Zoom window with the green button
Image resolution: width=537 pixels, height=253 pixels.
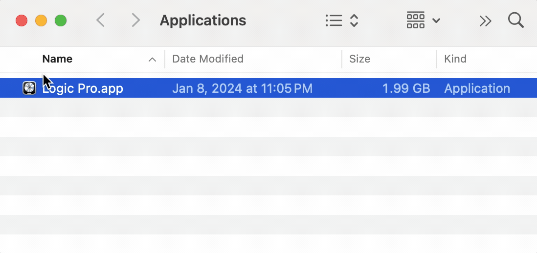click(x=61, y=21)
